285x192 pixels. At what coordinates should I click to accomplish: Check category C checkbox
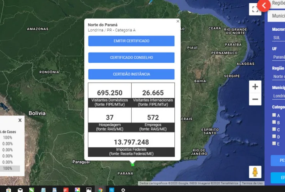274,129
